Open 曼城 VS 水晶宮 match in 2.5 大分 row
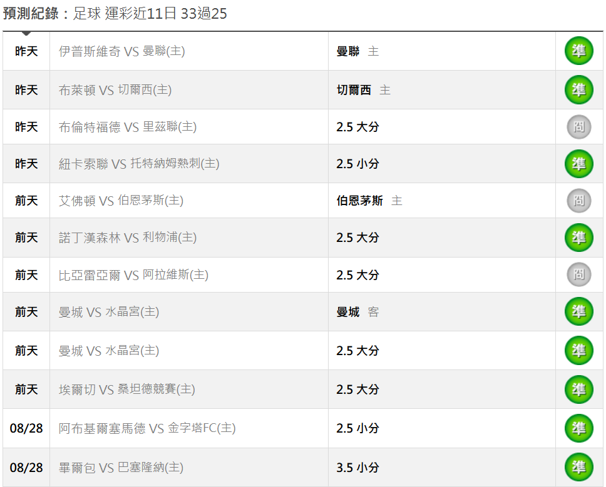Viewport: 606px width, 487px height. (x=109, y=351)
